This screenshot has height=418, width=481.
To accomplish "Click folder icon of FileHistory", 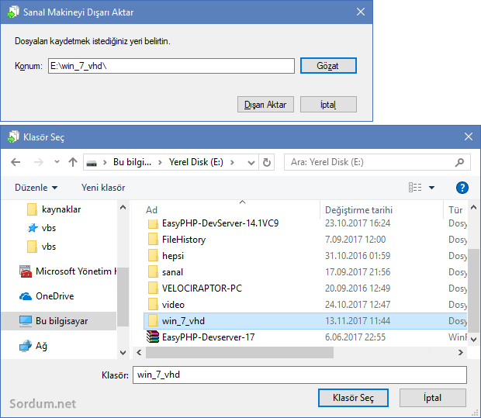I will click(x=153, y=239).
